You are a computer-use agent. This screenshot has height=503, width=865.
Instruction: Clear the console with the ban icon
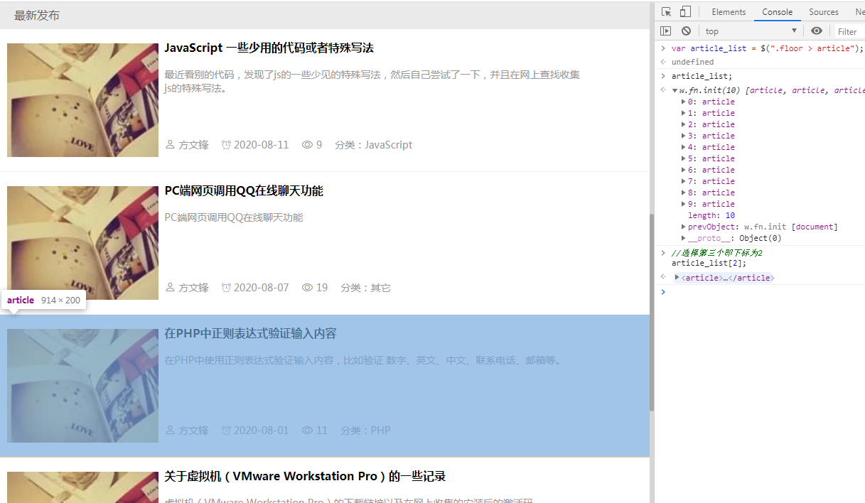pyautogui.click(x=686, y=31)
